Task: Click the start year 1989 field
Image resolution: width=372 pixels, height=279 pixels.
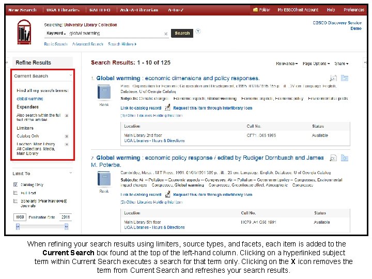Action: click(20, 217)
